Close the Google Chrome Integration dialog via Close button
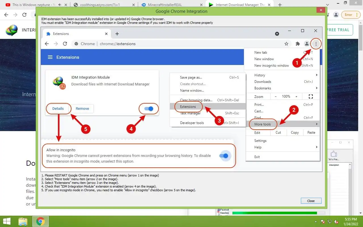Image resolution: width=363 pixels, height=227 pixels. pyautogui.click(x=311, y=201)
